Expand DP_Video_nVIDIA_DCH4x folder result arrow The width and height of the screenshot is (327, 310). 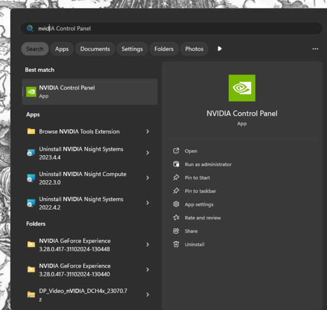coord(147,294)
